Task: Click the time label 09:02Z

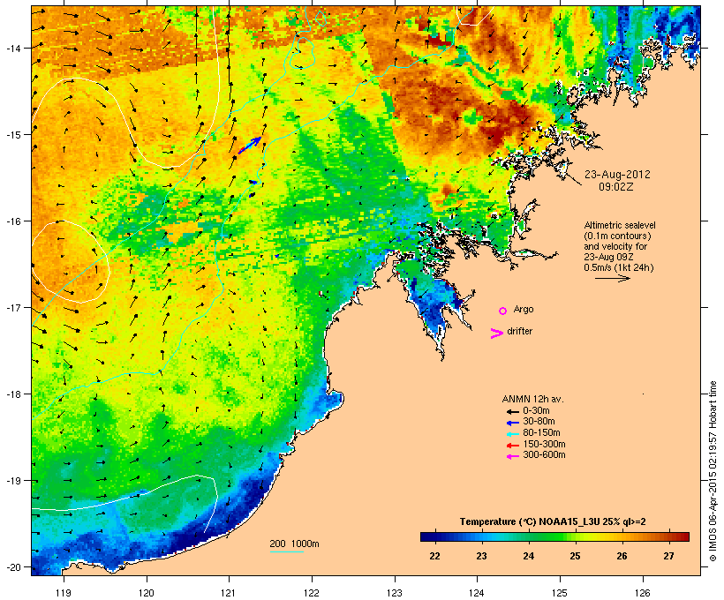Action: coord(616,187)
